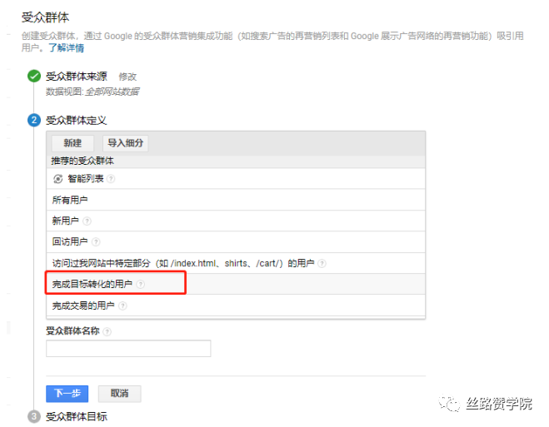Click the 全部网站数据 data view text
This screenshot has height=427, width=549.
coord(112,92)
